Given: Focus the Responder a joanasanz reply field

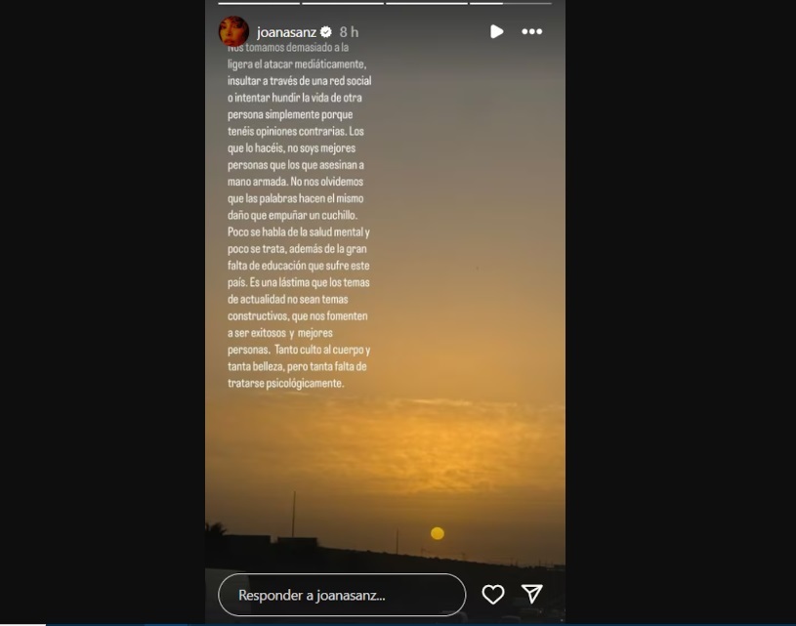Looking at the screenshot, I should pyautogui.click(x=342, y=595).
